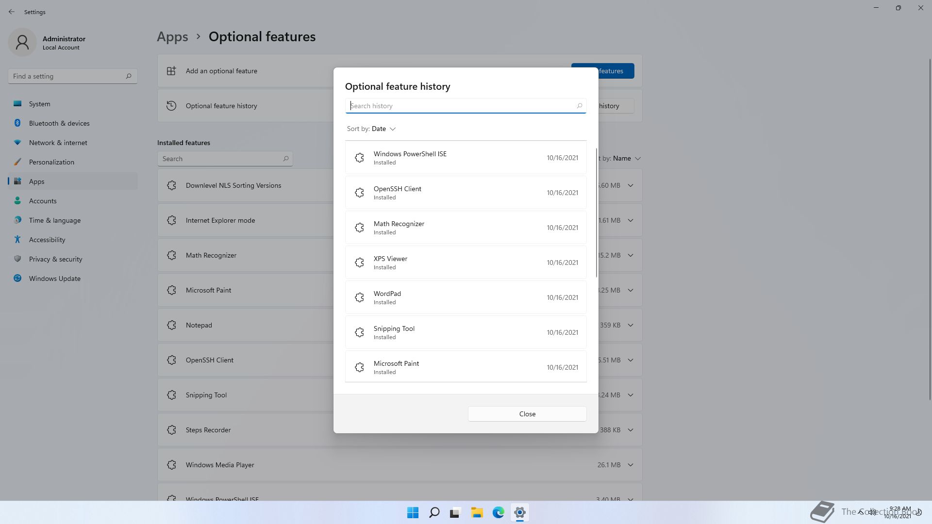This screenshot has height=524, width=932.
Task: Launch Microsoft Edge from taskbar
Action: point(499,512)
